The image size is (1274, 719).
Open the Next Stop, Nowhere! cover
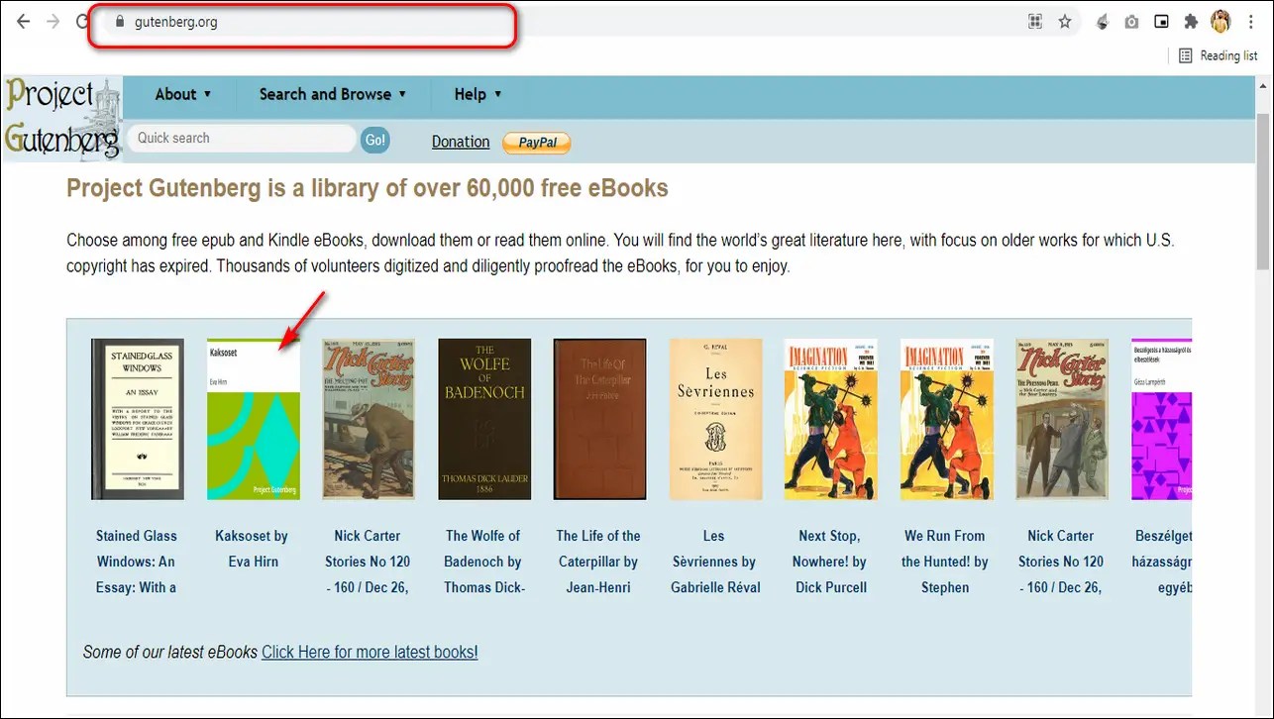point(831,419)
